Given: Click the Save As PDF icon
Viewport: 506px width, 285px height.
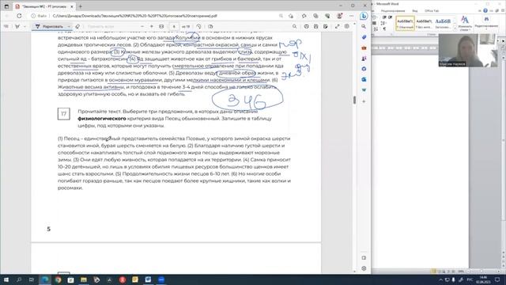Looking at the screenshot, I should pyautogui.click(x=326, y=26).
